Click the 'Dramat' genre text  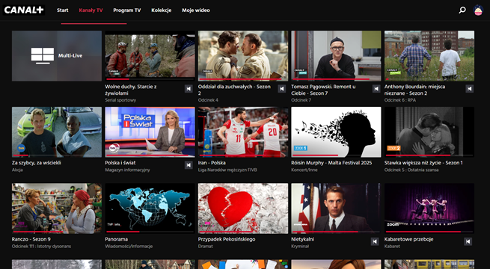click(x=205, y=247)
